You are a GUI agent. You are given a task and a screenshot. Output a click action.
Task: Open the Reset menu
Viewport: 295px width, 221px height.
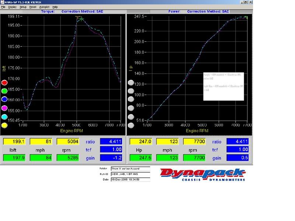coord(33,7)
